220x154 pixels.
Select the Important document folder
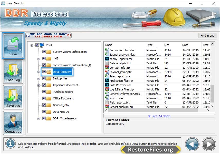coord(65,85)
